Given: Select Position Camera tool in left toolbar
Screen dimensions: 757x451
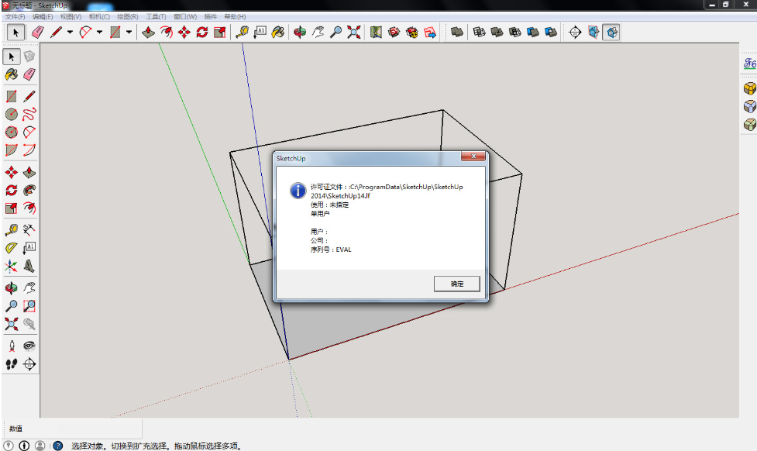Looking at the screenshot, I should (x=12, y=346).
